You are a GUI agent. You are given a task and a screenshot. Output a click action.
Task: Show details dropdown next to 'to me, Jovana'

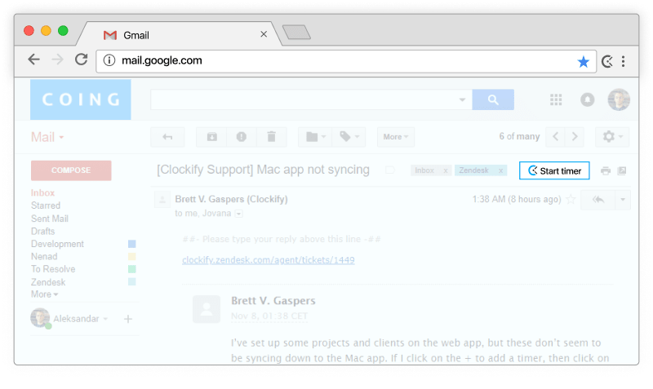(238, 214)
